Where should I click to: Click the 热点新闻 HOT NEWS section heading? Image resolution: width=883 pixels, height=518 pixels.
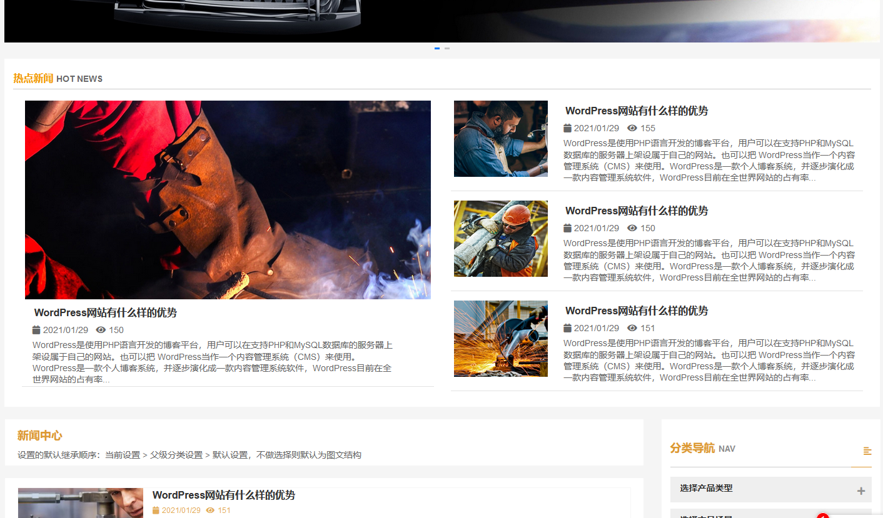(x=56, y=79)
